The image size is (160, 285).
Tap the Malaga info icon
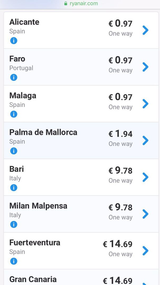point(14,114)
